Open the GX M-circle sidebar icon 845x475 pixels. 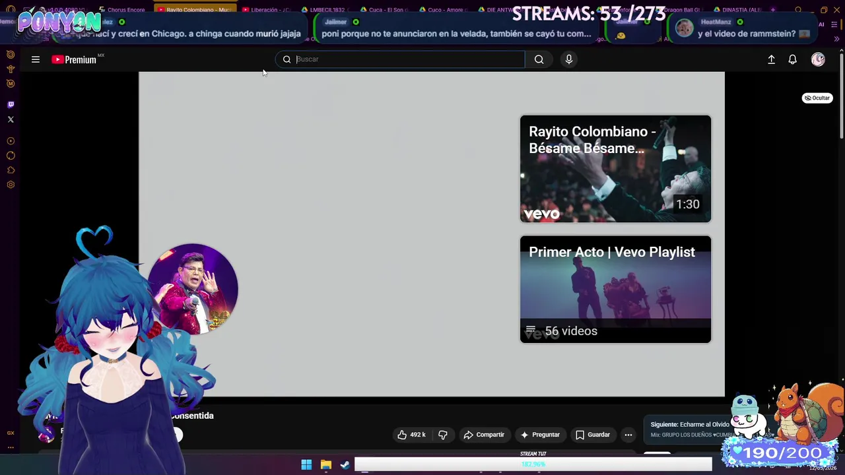click(x=11, y=84)
